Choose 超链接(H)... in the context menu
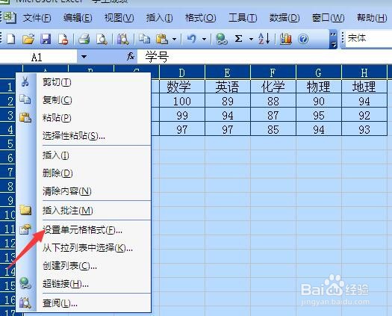The height and width of the screenshot is (316, 392). pyautogui.click(x=84, y=284)
